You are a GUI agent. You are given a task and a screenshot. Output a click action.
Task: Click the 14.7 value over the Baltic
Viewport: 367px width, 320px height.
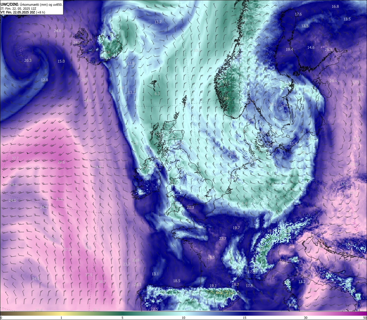284,106
